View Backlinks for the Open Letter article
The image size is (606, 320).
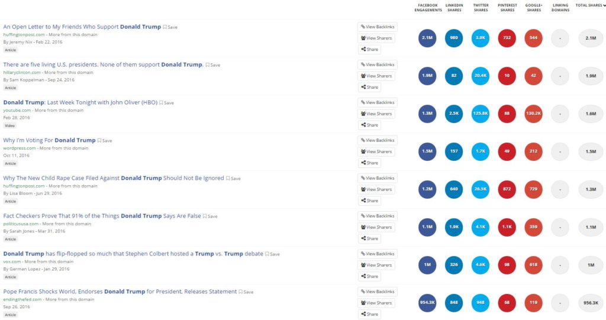(378, 27)
